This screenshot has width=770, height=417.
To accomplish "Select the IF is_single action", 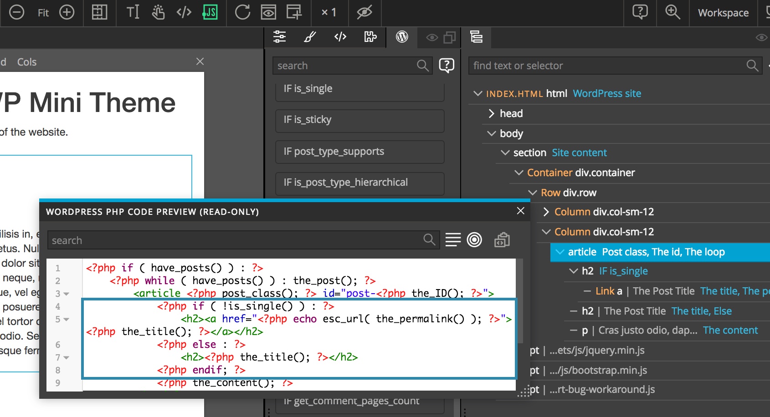I will coord(360,90).
